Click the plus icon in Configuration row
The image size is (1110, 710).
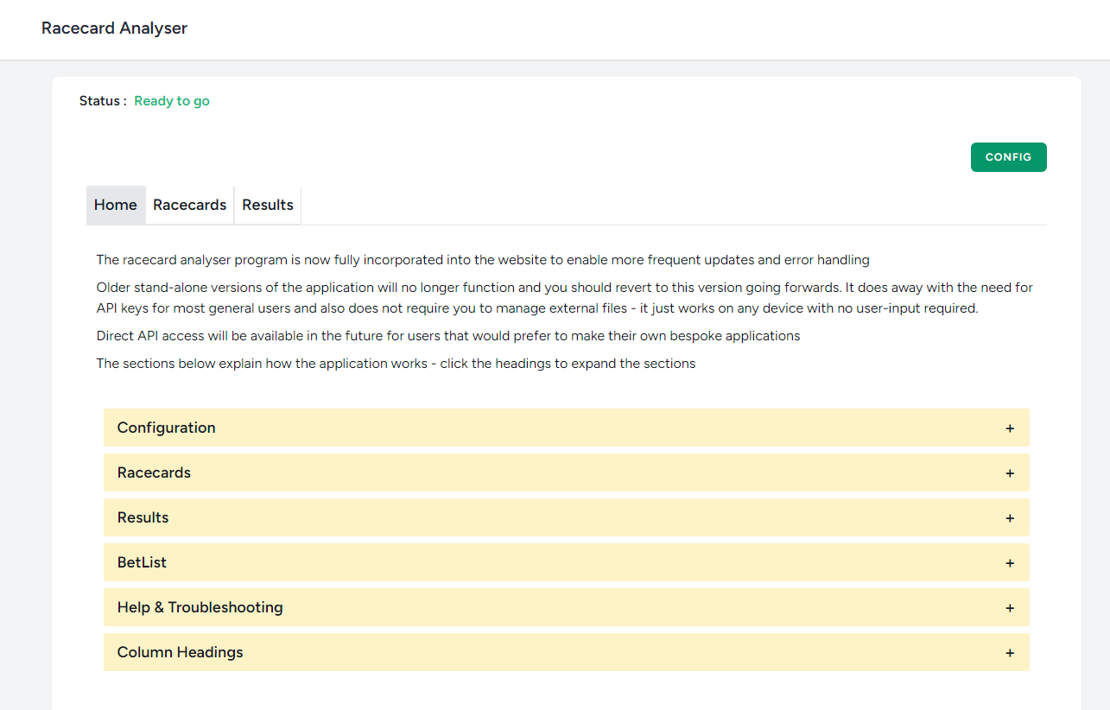click(1010, 428)
